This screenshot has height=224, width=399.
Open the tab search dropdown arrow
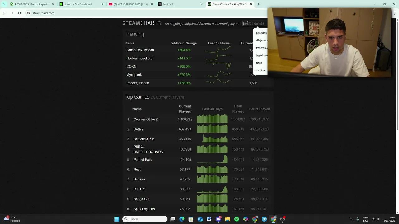[4, 4]
